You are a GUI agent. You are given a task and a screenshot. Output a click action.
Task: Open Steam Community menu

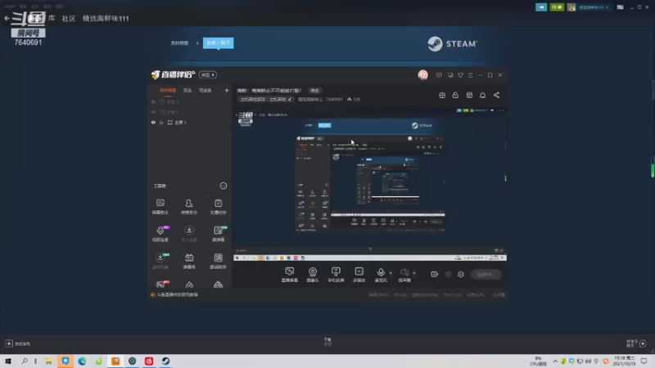coord(69,18)
